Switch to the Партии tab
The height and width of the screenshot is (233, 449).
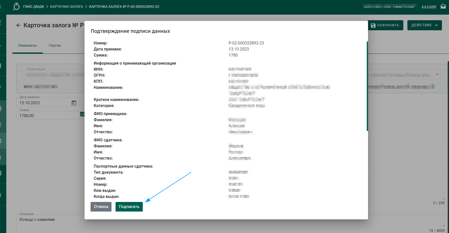(x=55, y=45)
